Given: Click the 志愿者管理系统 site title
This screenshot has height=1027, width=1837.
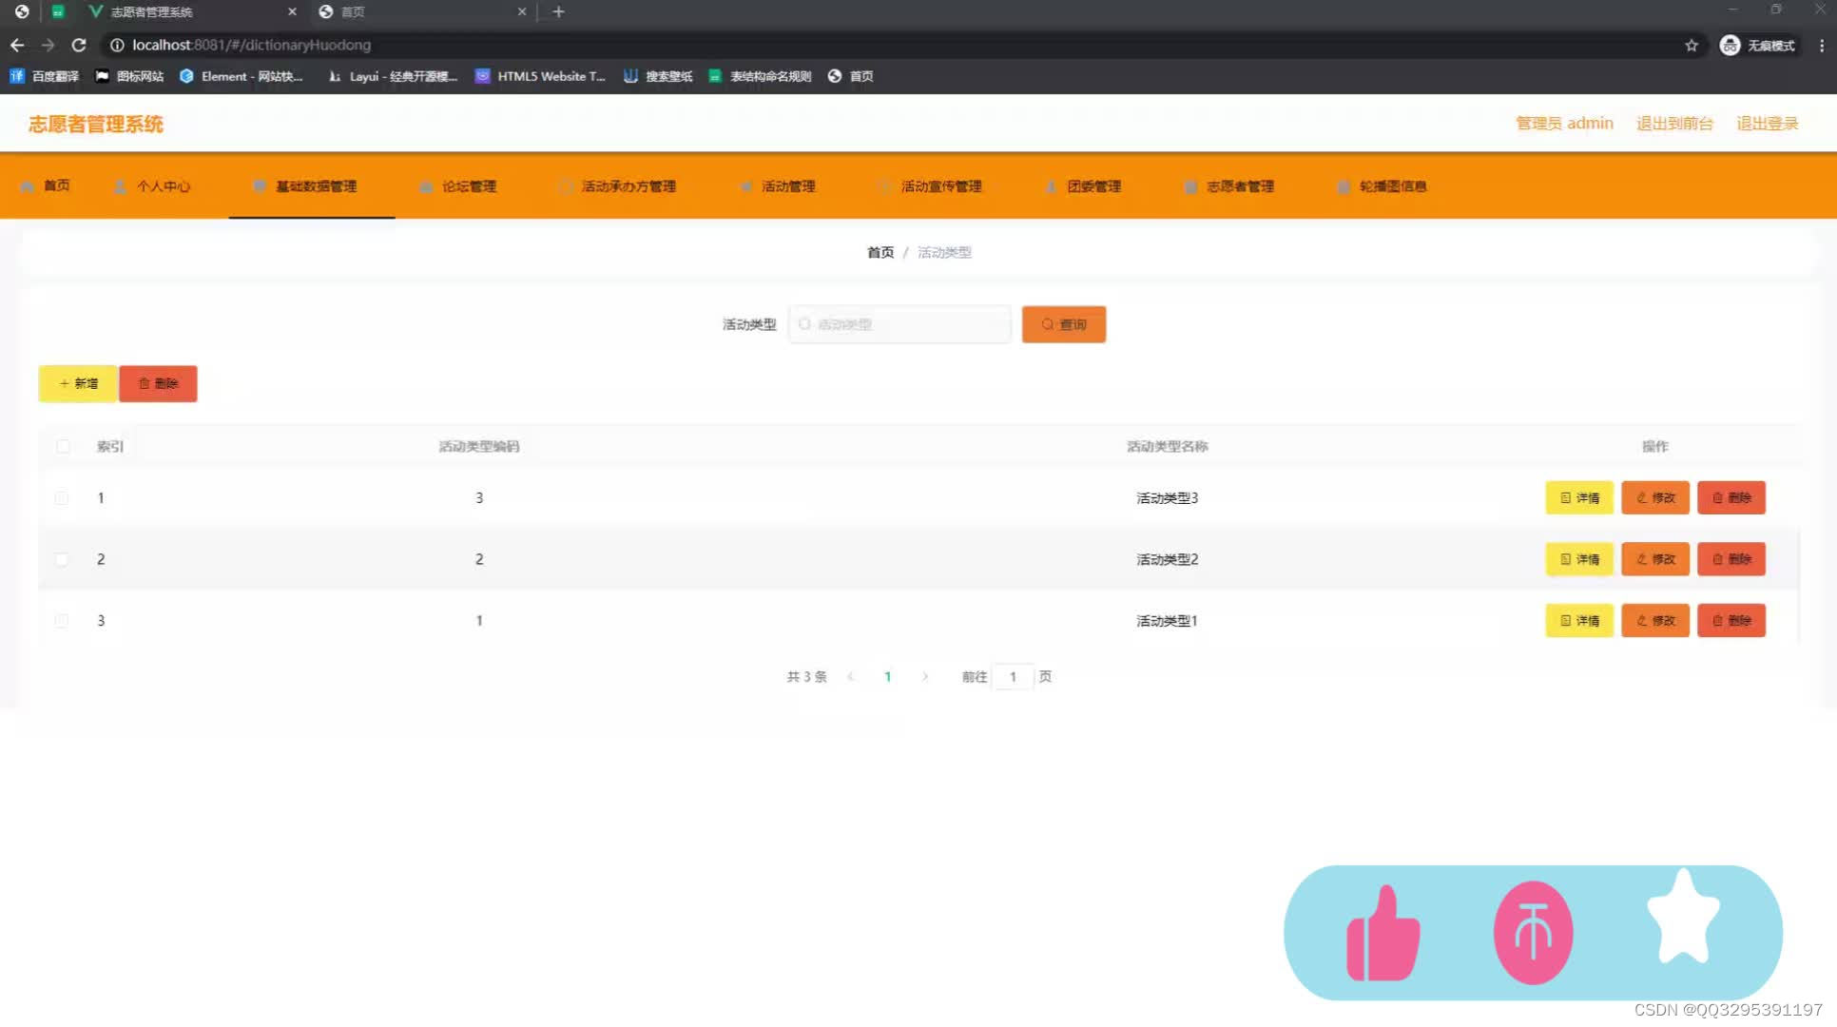Looking at the screenshot, I should click(96, 124).
